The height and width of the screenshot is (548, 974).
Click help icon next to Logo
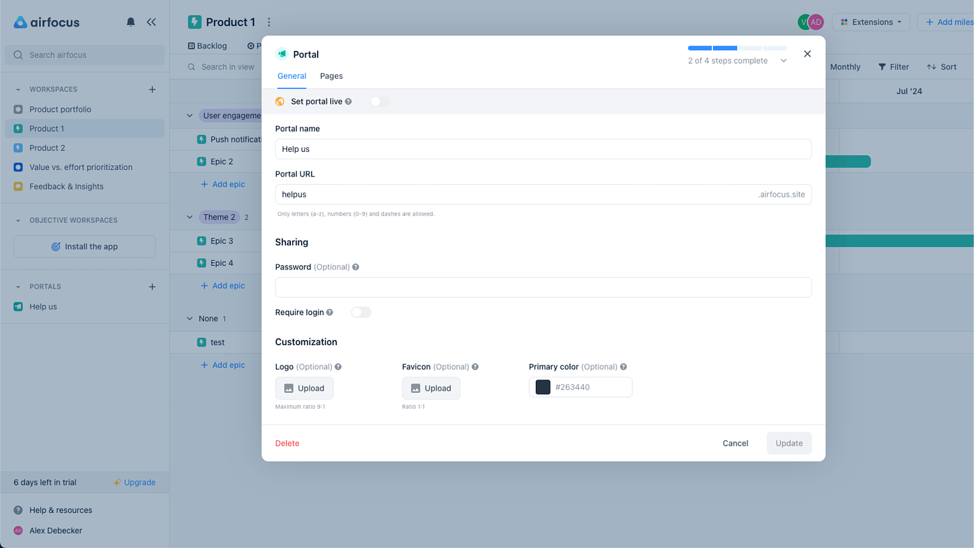point(338,367)
